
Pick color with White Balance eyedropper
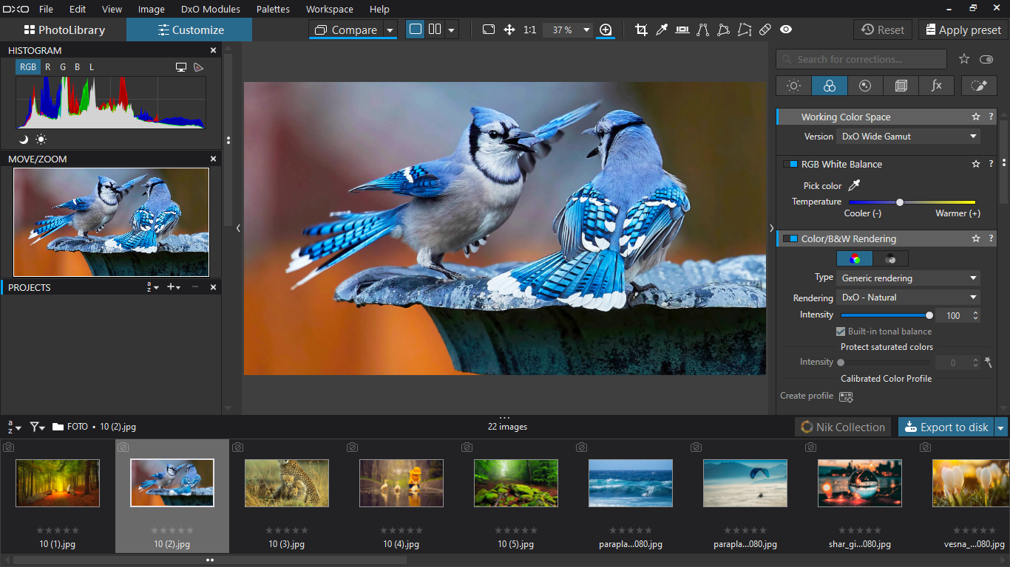tap(854, 185)
